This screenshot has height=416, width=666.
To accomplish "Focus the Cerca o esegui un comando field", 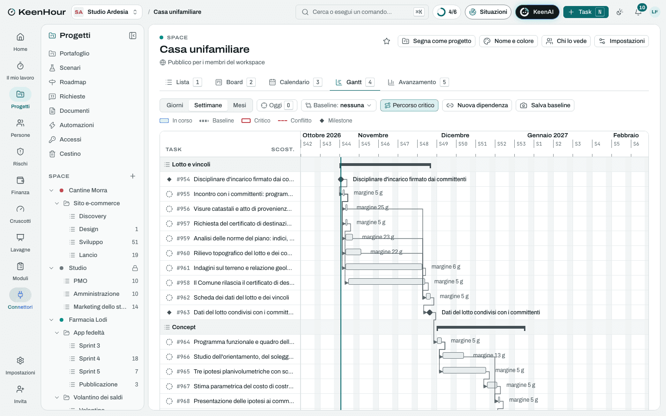I will point(362,12).
